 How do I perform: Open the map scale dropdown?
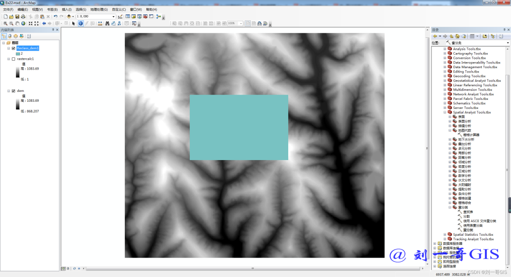pyautogui.click(x=114, y=16)
